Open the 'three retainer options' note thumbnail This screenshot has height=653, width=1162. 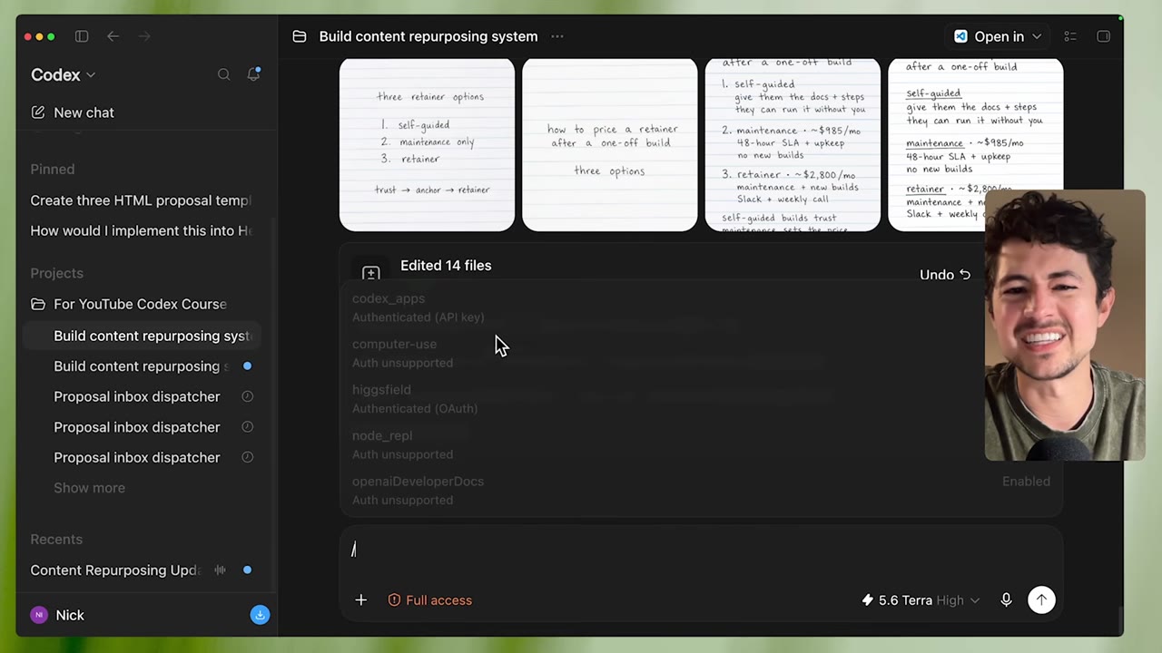click(x=427, y=145)
